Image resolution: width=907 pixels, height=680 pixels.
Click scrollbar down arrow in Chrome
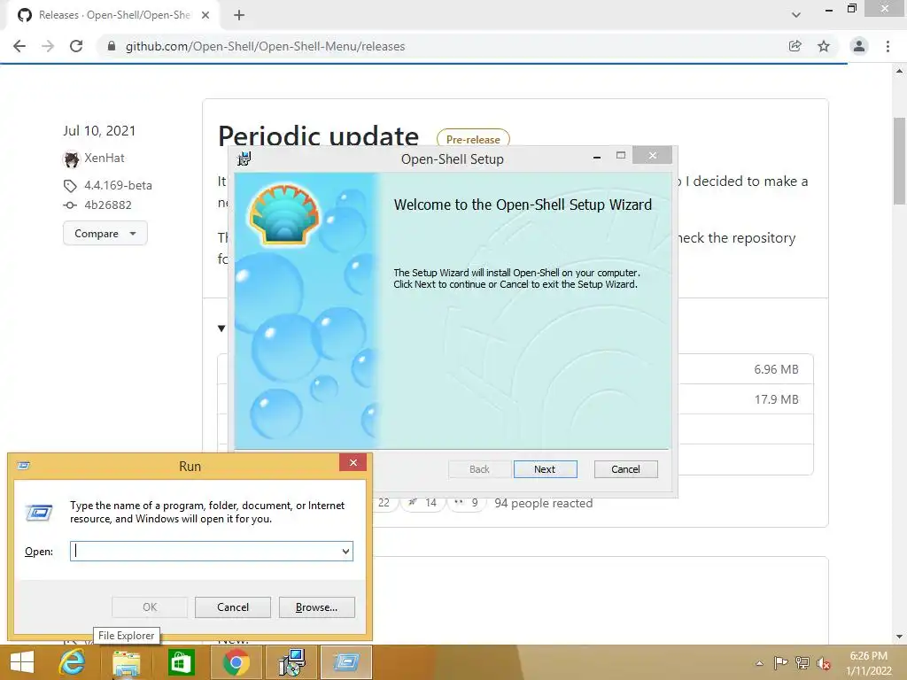pos(899,637)
